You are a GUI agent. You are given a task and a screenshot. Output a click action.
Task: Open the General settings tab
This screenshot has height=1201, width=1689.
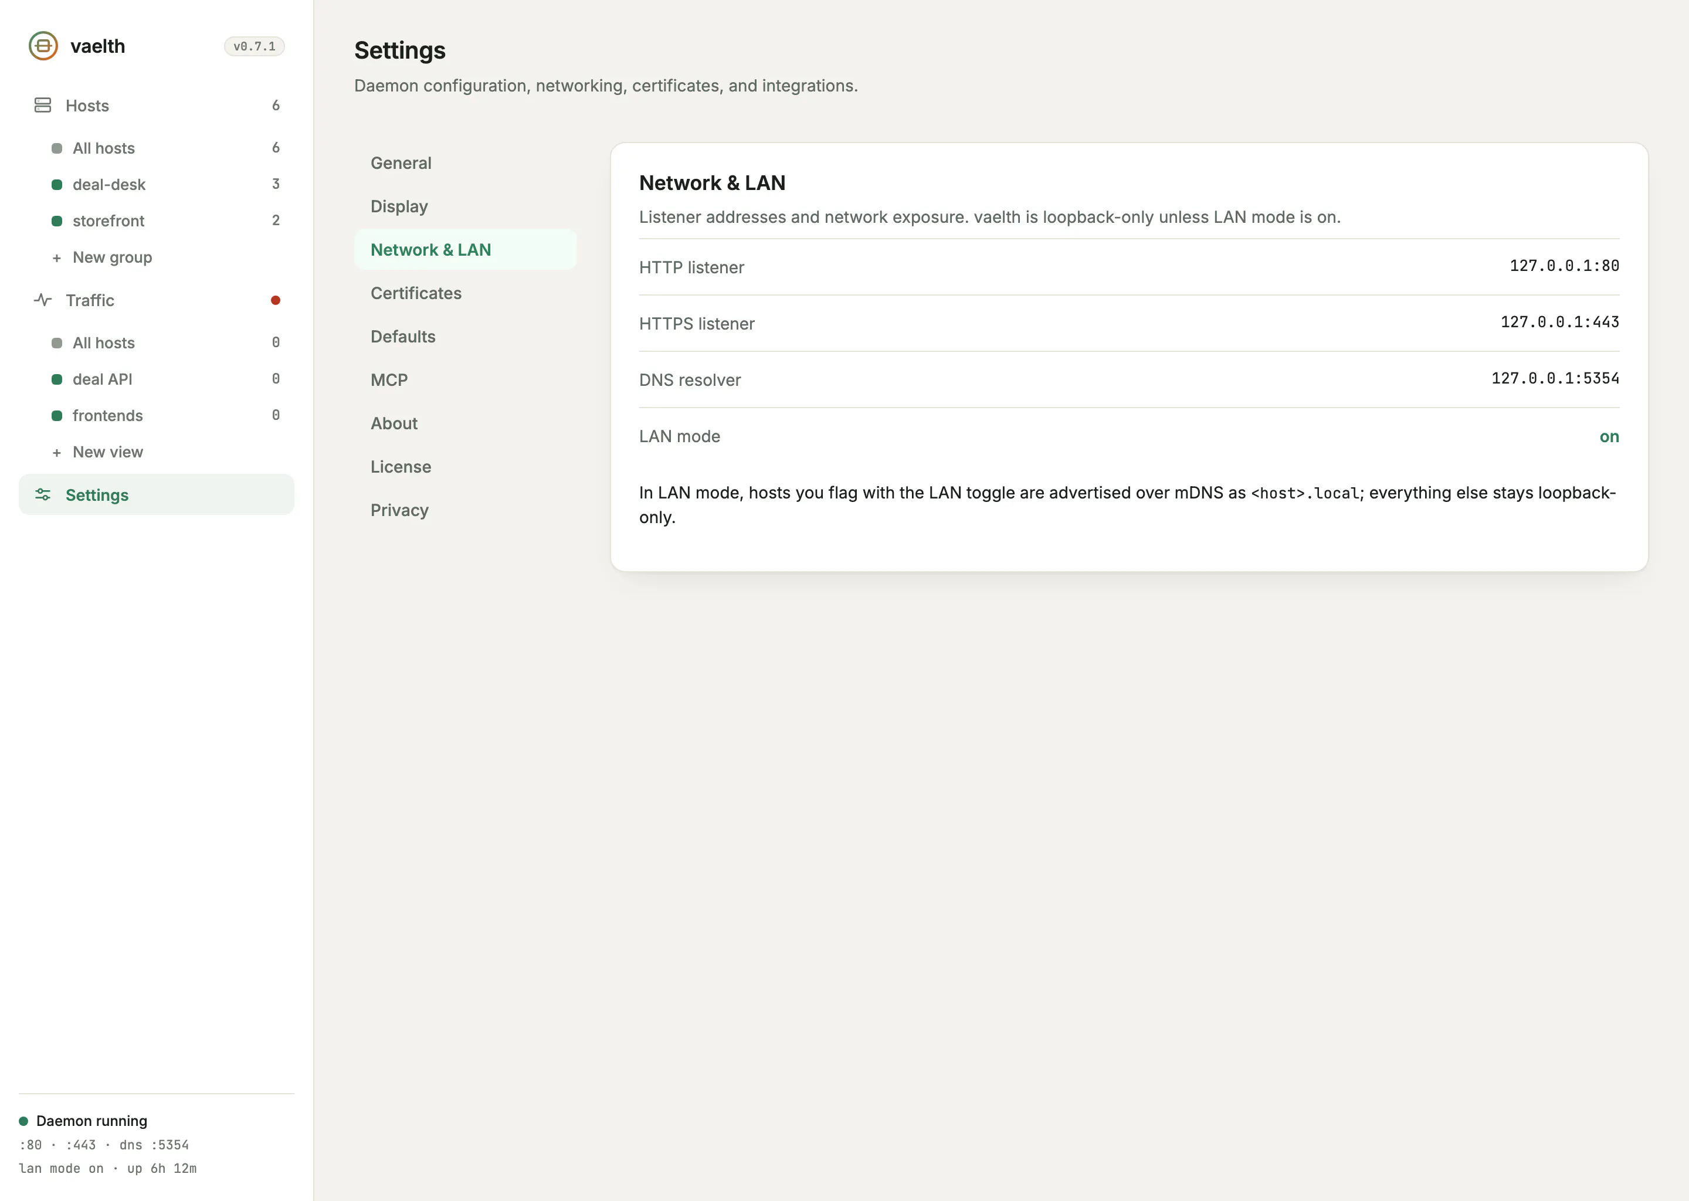[465, 162]
